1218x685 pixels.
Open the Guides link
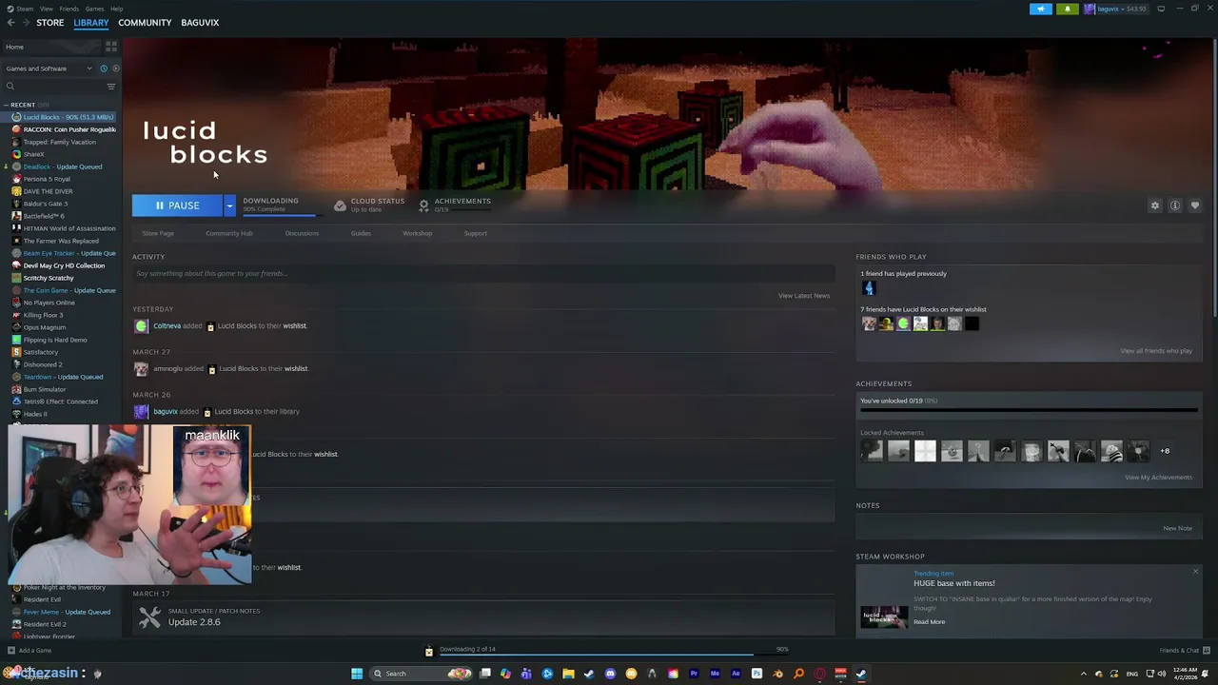click(361, 233)
